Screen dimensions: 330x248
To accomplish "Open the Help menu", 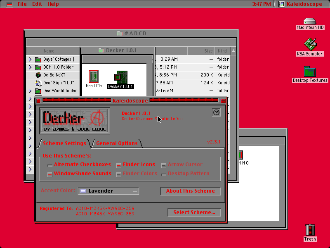I will (53, 4).
